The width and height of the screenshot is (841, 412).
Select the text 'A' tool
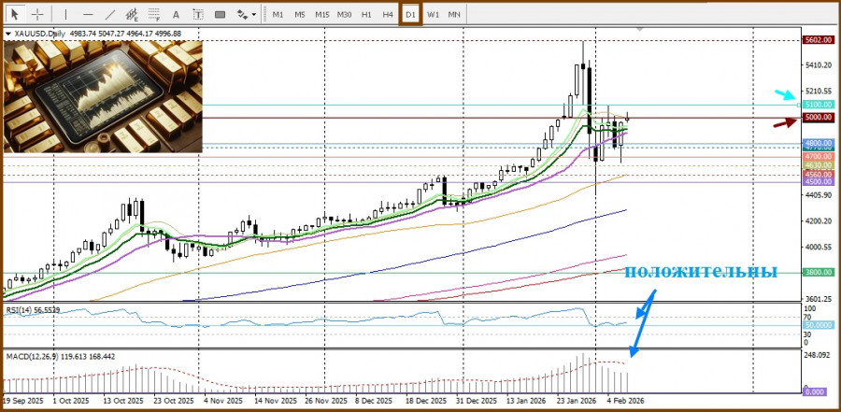click(x=177, y=14)
